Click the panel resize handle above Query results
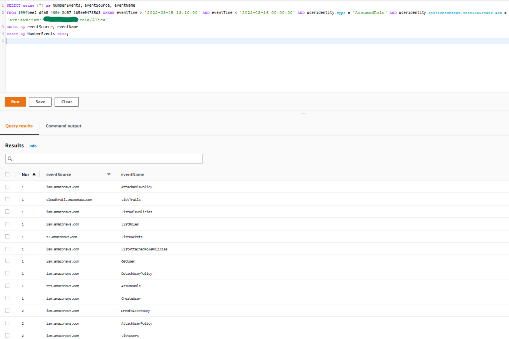This screenshot has height=339, width=509. pyautogui.click(x=303, y=114)
